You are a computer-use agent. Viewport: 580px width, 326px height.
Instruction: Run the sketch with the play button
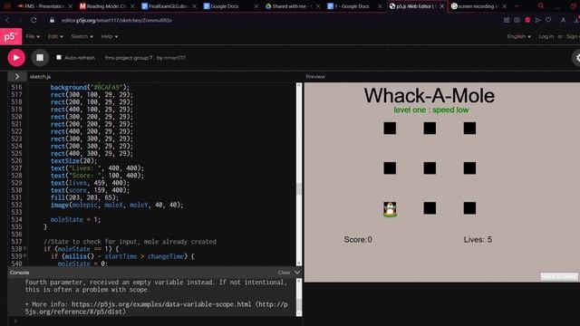point(16,58)
